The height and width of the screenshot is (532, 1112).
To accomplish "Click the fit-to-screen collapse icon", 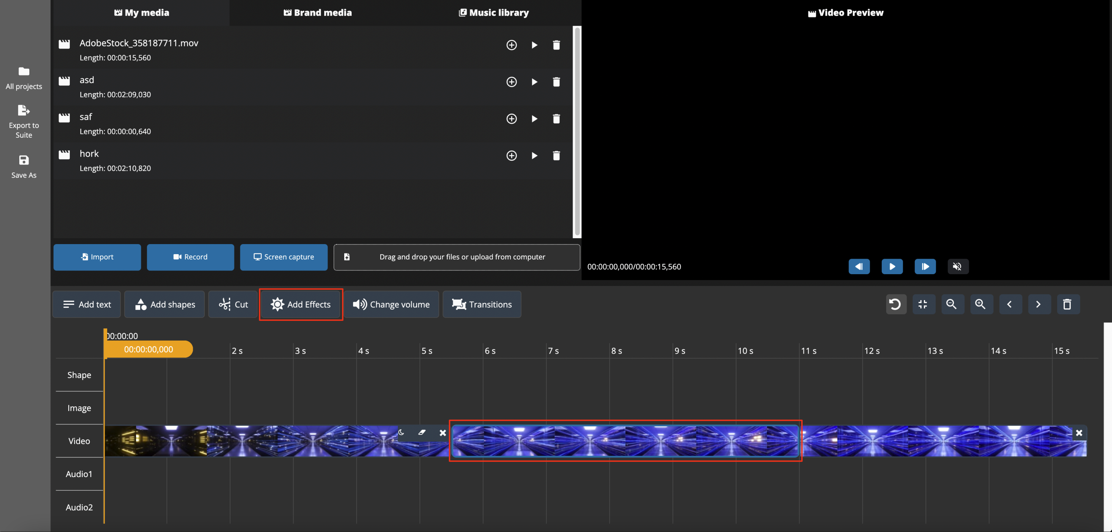I will tap(923, 305).
